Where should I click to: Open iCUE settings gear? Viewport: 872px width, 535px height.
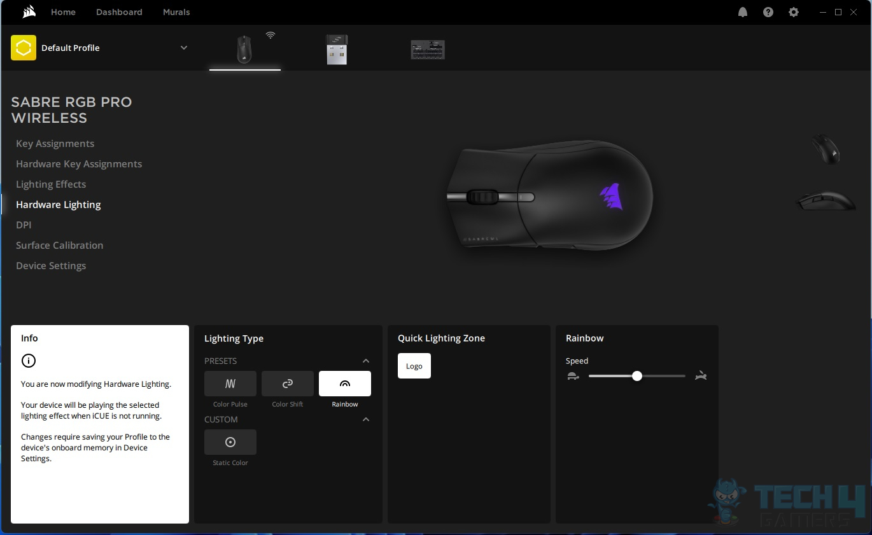794,12
